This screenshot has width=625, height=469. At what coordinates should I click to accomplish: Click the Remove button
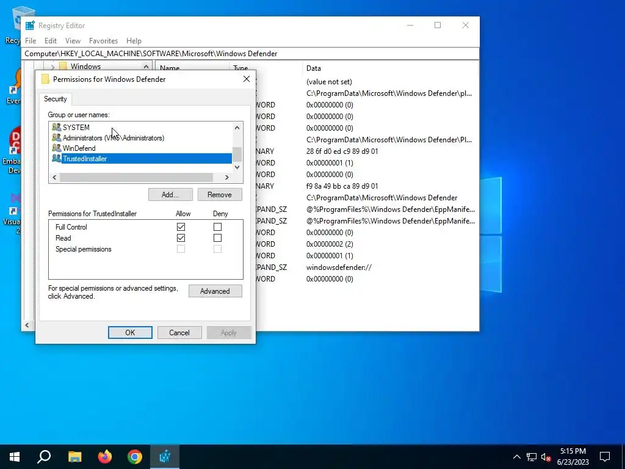pyautogui.click(x=220, y=195)
